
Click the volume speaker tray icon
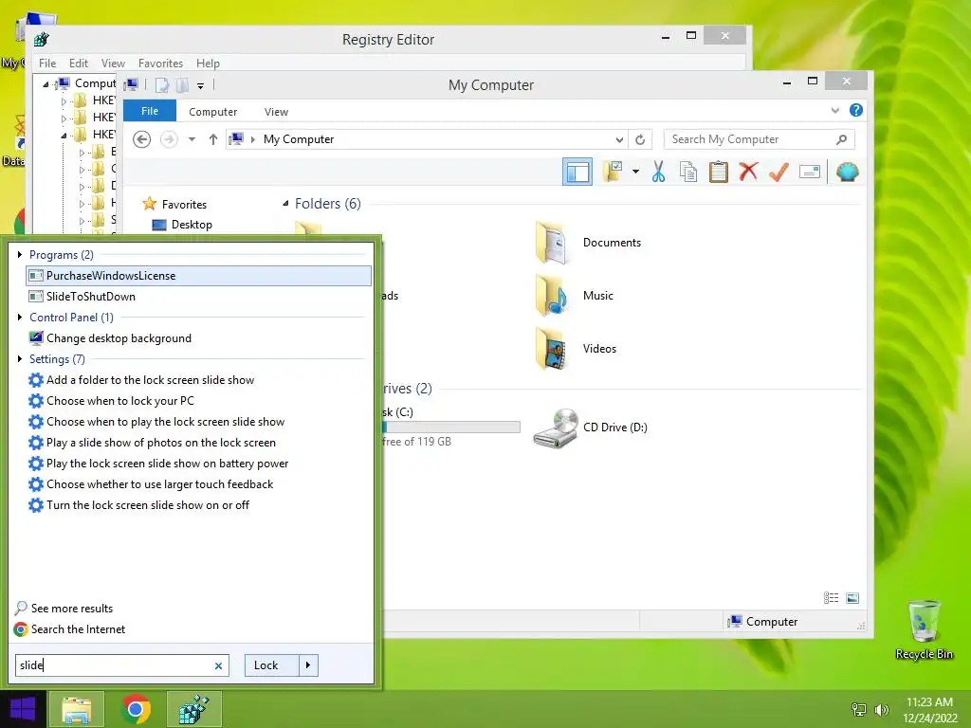tap(881, 710)
